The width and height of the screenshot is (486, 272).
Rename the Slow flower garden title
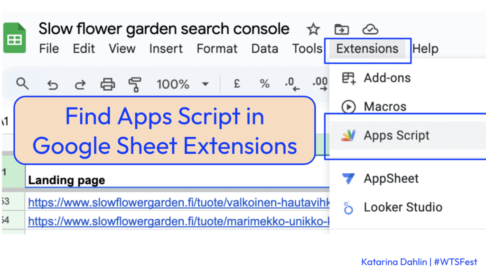click(x=164, y=29)
